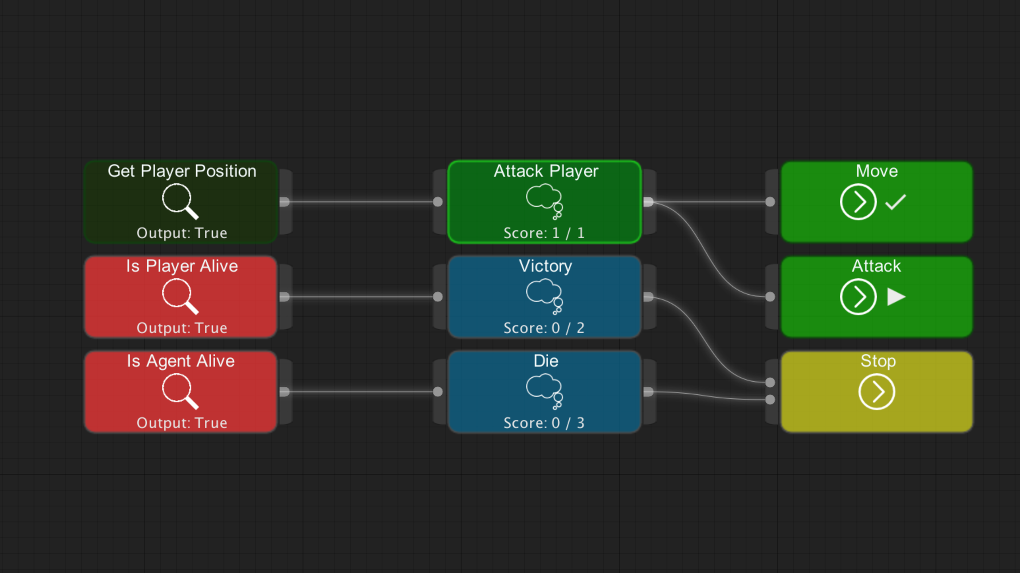The width and height of the screenshot is (1020, 573).
Task: Click the Score: 0 / 2 label on Victory
Action: pyautogui.click(x=544, y=328)
